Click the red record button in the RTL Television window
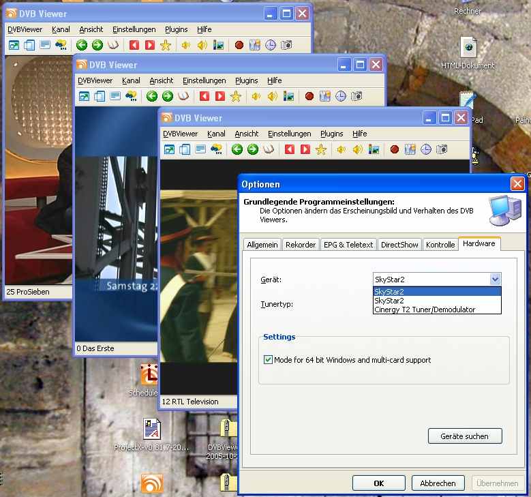 pyautogui.click(x=394, y=149)
